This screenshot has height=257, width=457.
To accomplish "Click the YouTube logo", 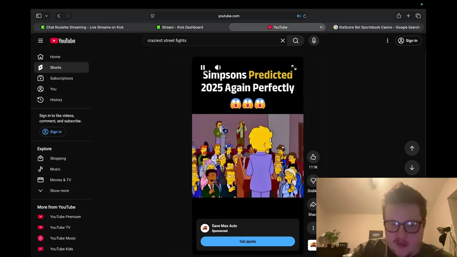I will tap(62, 41).
